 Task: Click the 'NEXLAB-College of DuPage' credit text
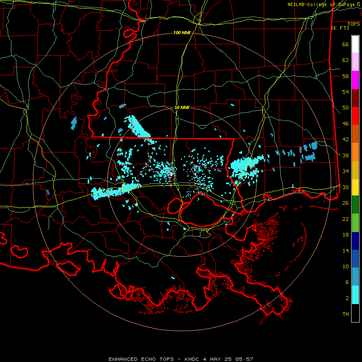(x=321, y=4)
